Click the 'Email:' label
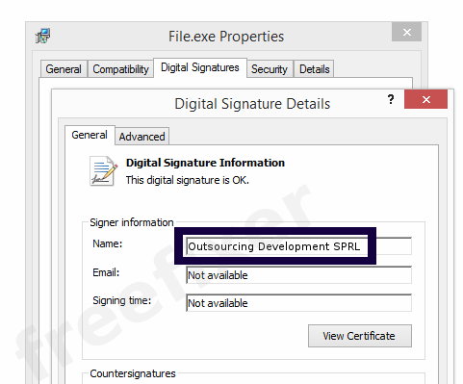Viewport: 463px width, 384px height. pos(106,272)
